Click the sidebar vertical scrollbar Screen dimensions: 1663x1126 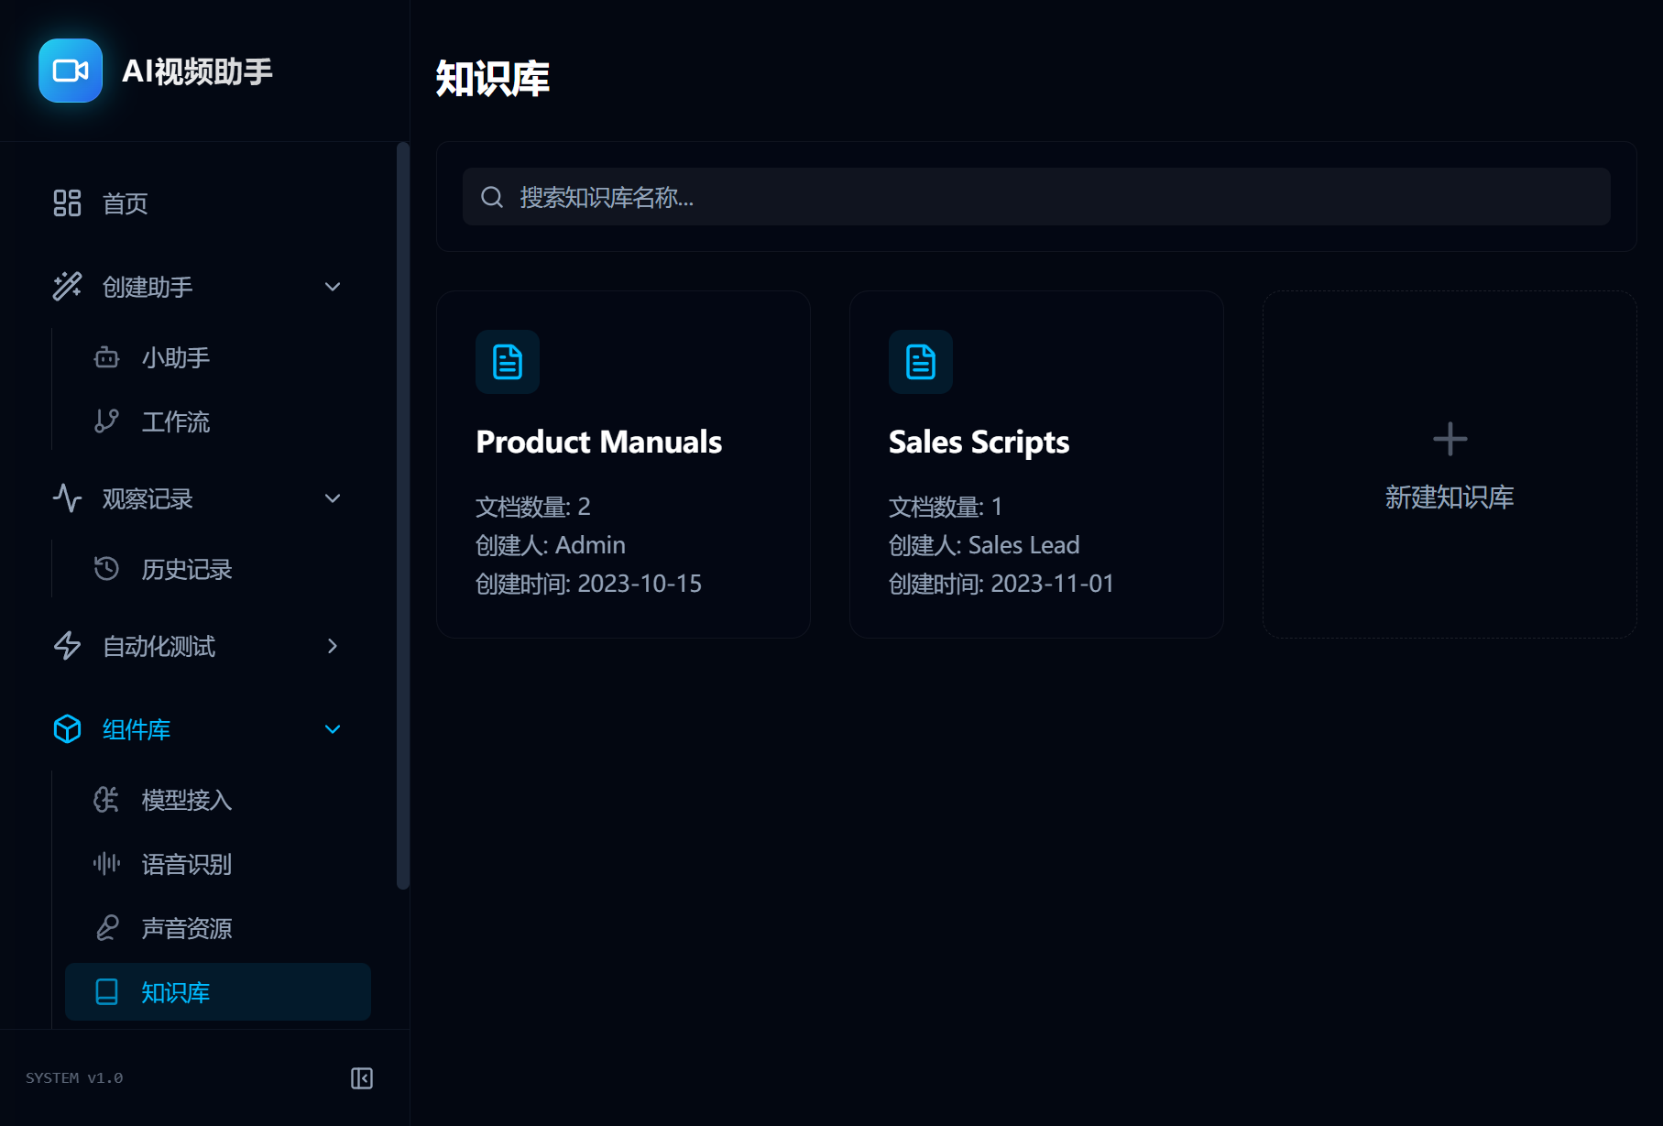[x=402, y=513]
